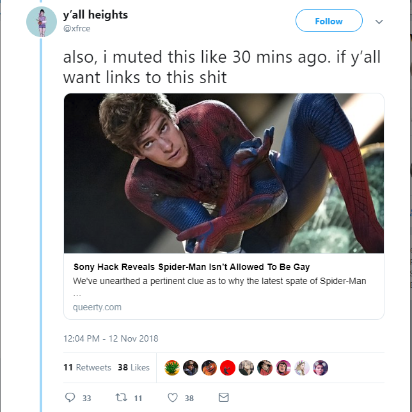Viewport: 412px width, 412px height.
Task: Open the blonde flower-crown liker avatar
Action: point(302,368)
